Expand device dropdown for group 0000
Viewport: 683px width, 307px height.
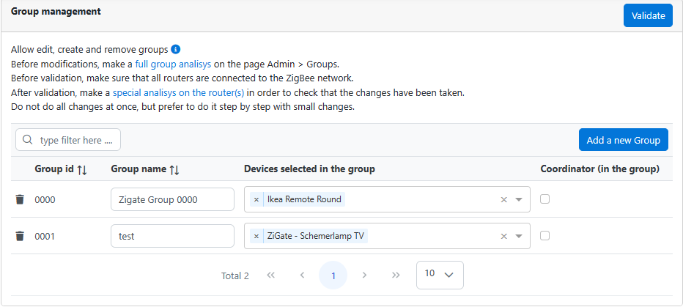519,199
